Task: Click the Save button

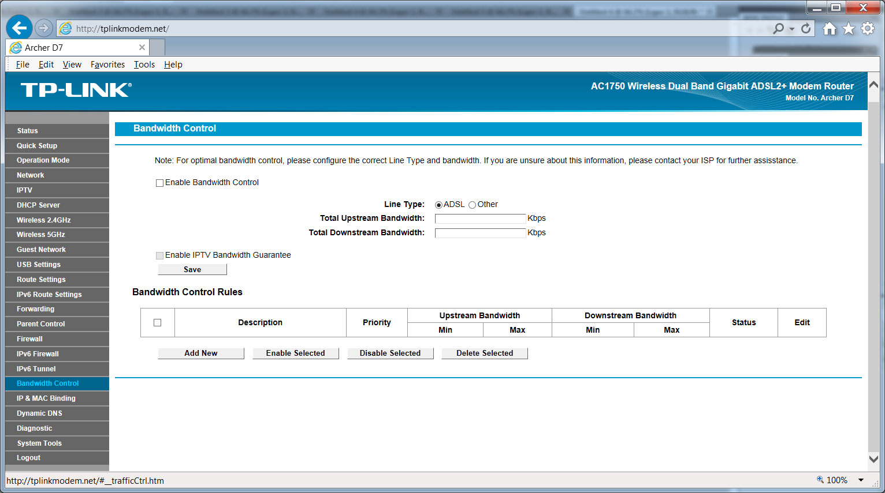Action: pyautogui.click(x=192, y=269)
